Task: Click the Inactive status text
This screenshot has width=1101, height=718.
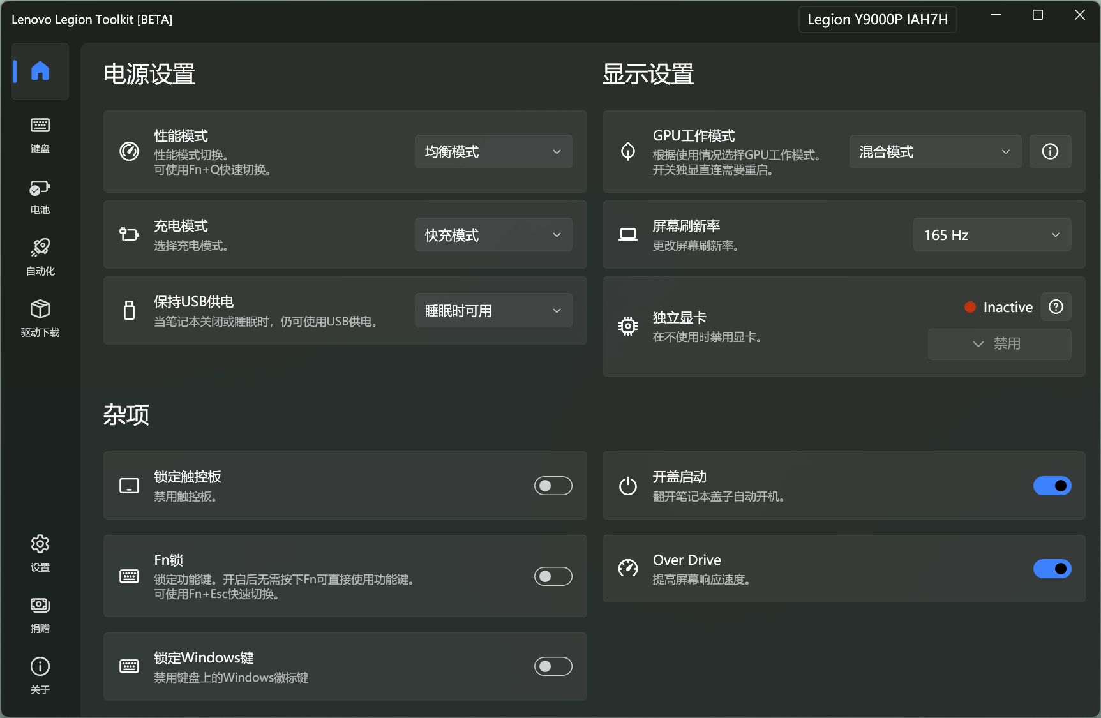Action: click(x=1008, y=307)
